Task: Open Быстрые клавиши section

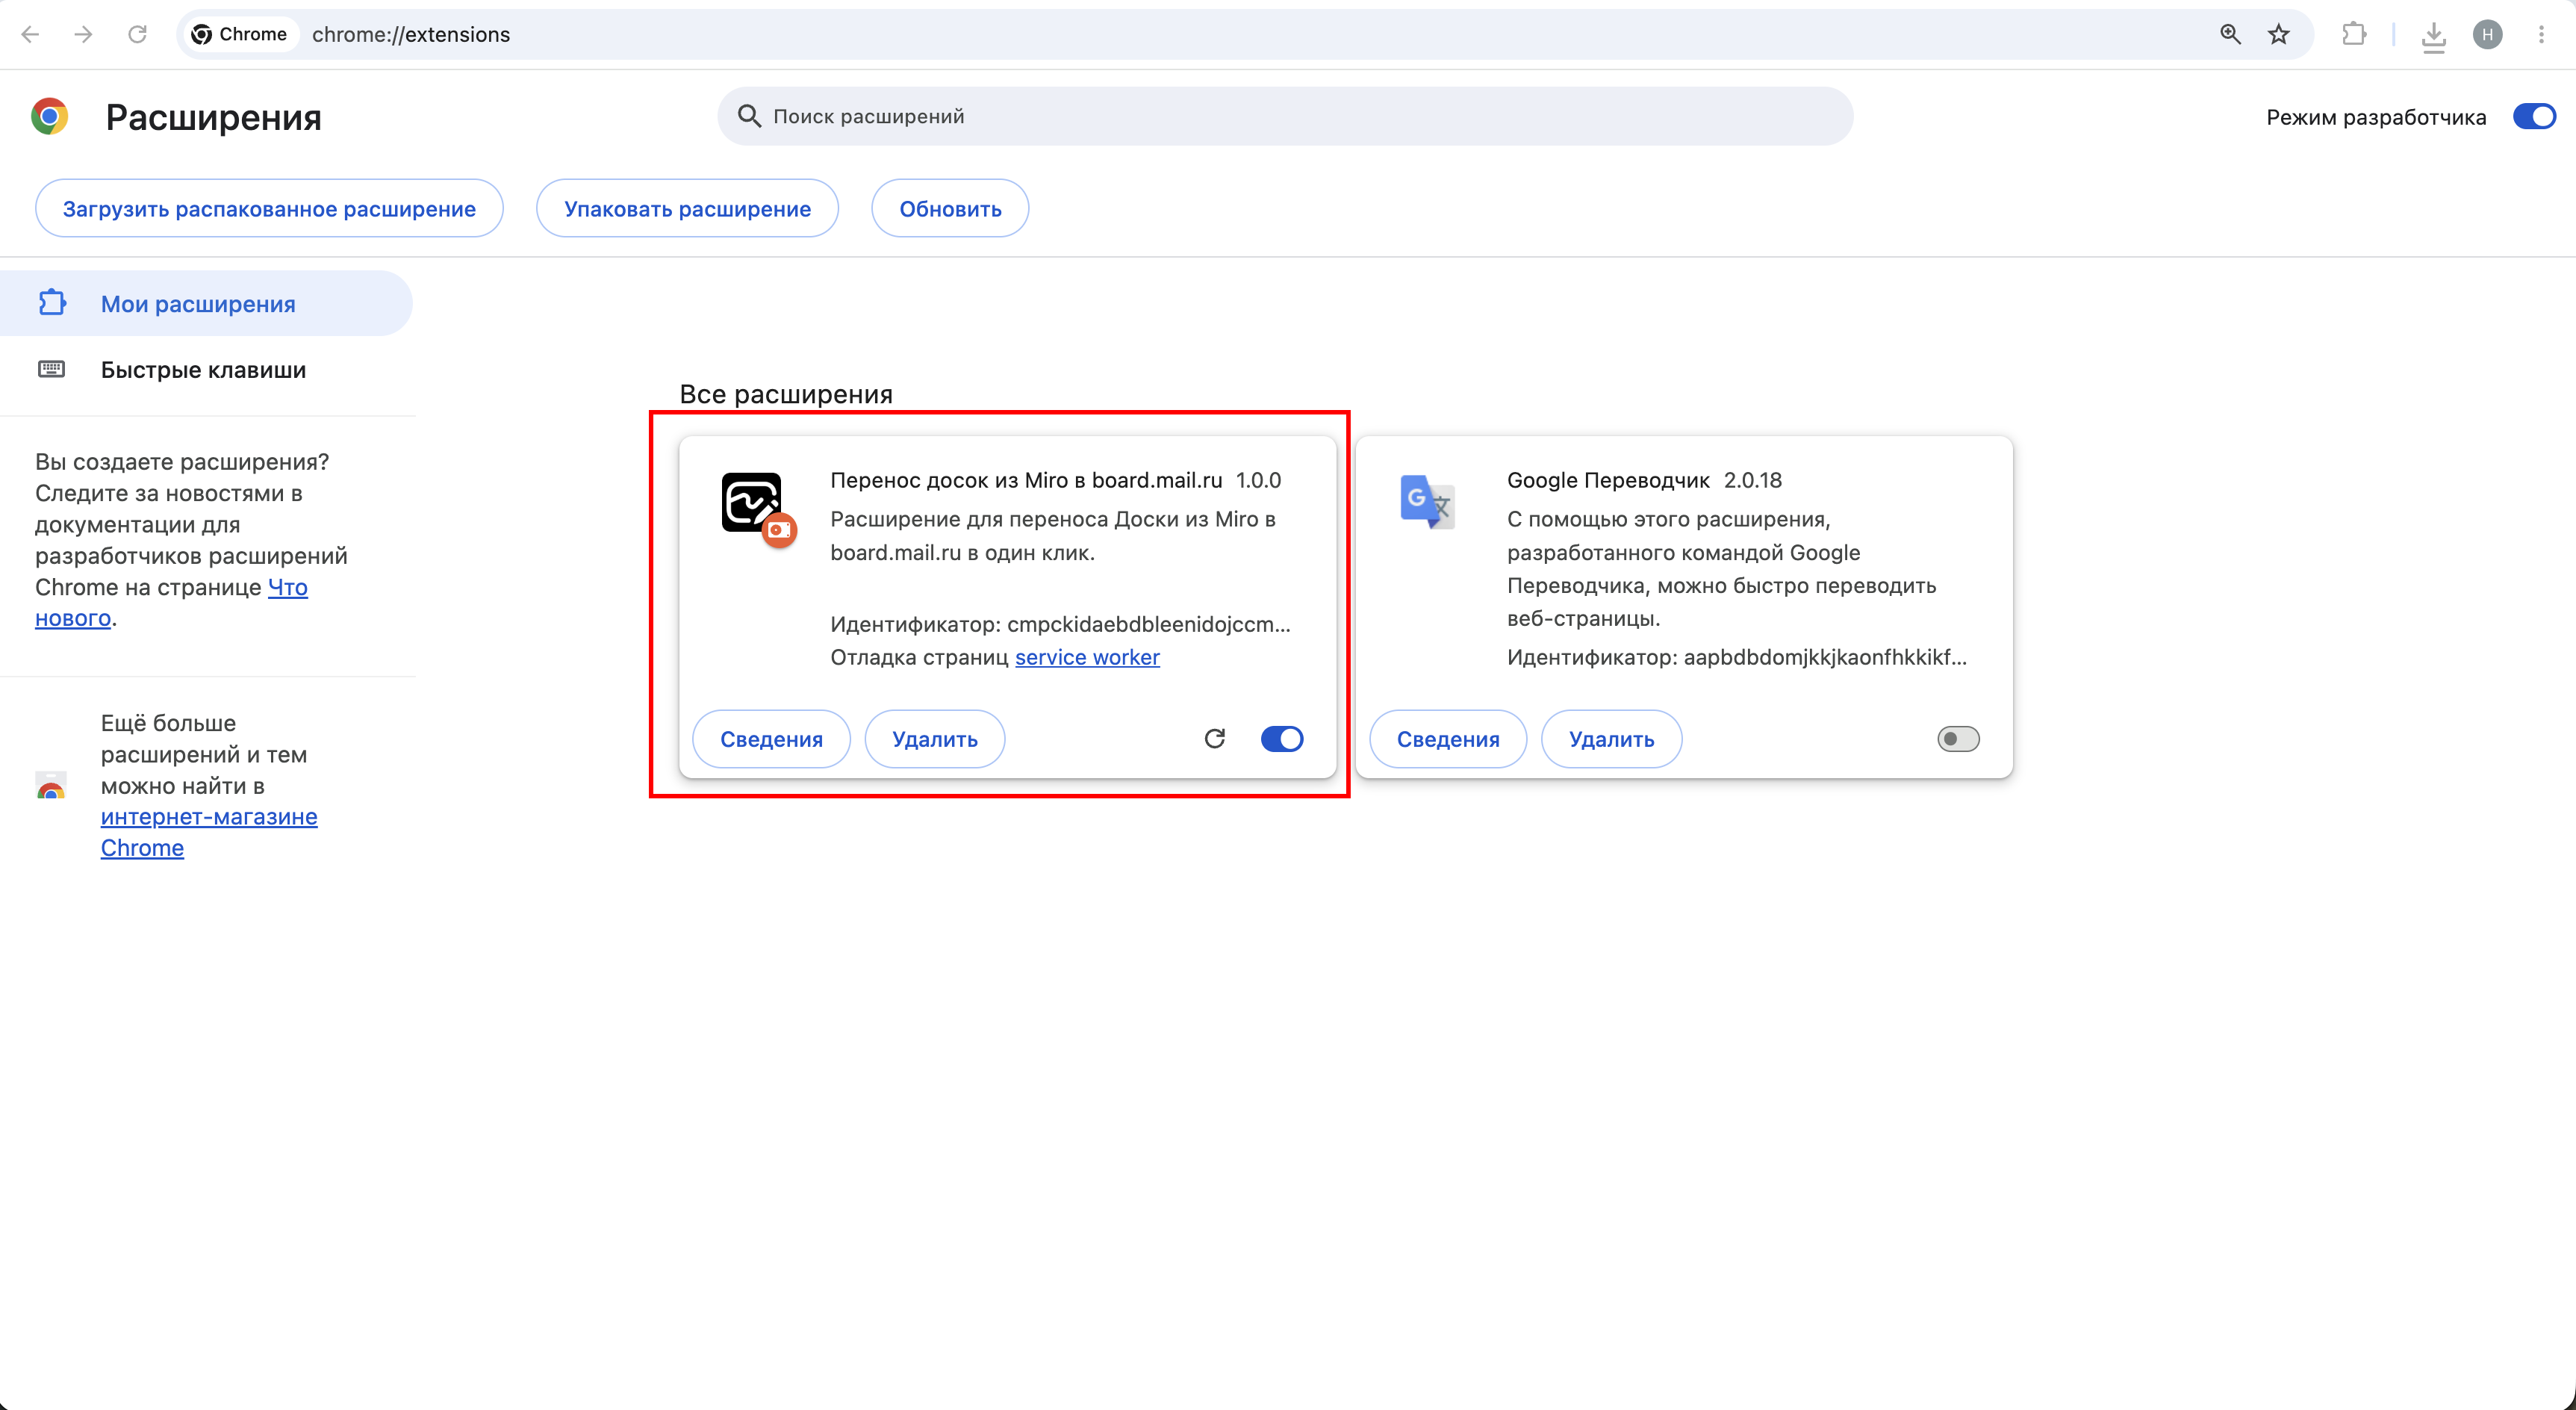Action: point(206,370)
